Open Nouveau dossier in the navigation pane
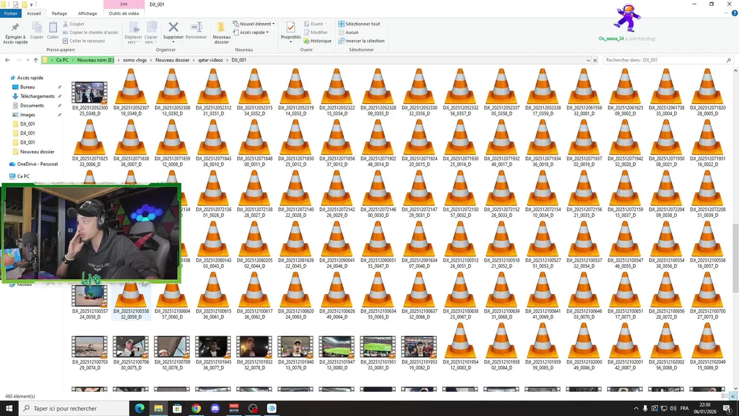This screenshot has width=739, height=416. point(37,152)
